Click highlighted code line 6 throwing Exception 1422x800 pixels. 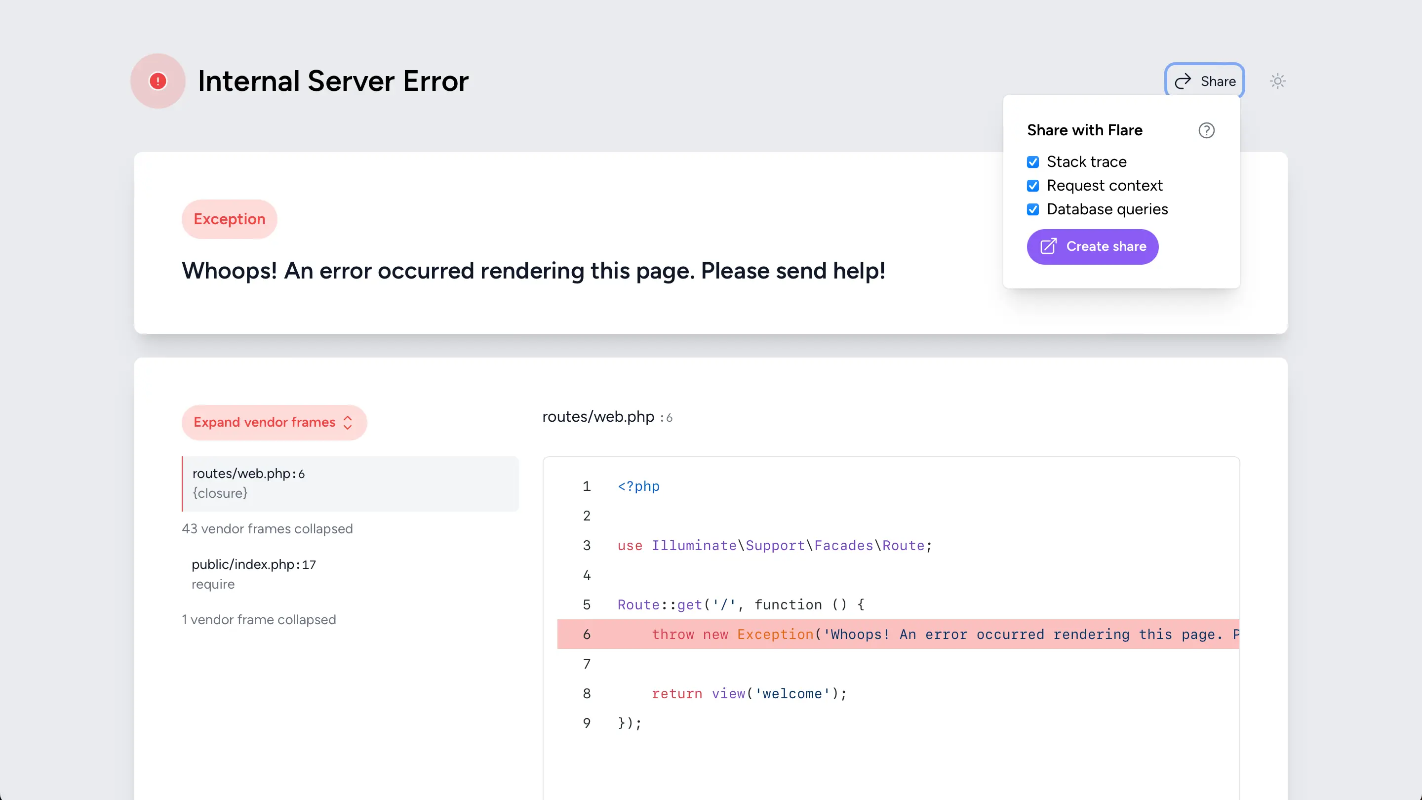[898, 634]
